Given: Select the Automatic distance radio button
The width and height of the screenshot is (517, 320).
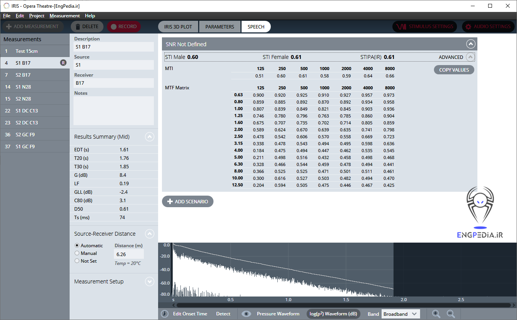Looking at the screenshot, I should click(77, 245).
